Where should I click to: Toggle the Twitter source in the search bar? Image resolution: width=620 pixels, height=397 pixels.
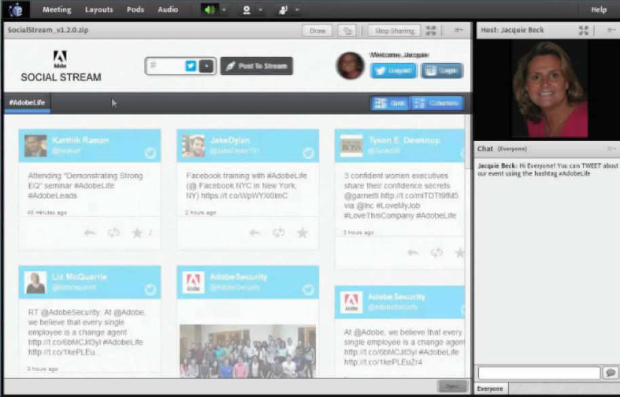click(191, 66)
